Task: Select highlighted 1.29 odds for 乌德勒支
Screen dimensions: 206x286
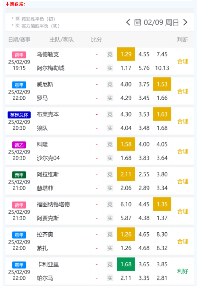Action: tap(126, 54)
